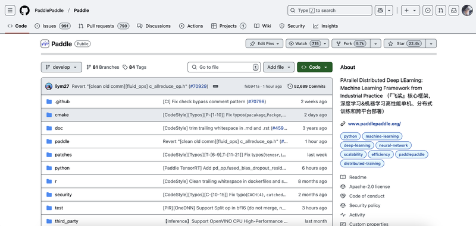Viewport: 476px width, 226px height.
Task: Open the Wiki tab
Action: [262, 26]
